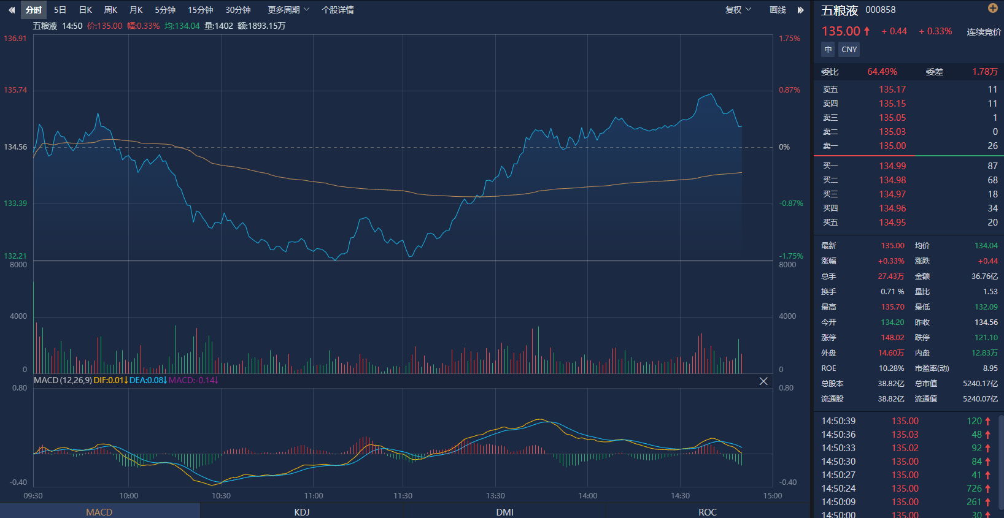Select the 分时 chart tab

[x=34, y=10]
